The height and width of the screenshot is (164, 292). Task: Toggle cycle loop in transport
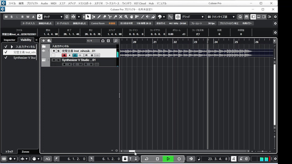(147, 159)
